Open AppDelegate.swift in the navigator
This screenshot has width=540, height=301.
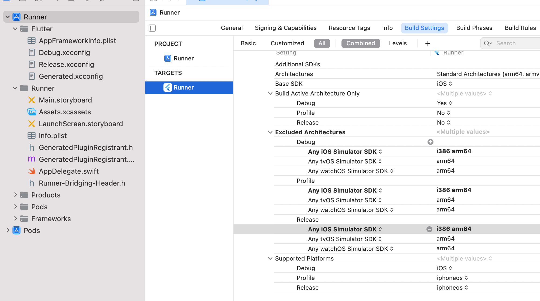(x=69, y=171)
